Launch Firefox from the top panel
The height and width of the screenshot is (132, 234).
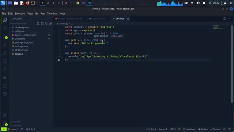coord(27,3)
